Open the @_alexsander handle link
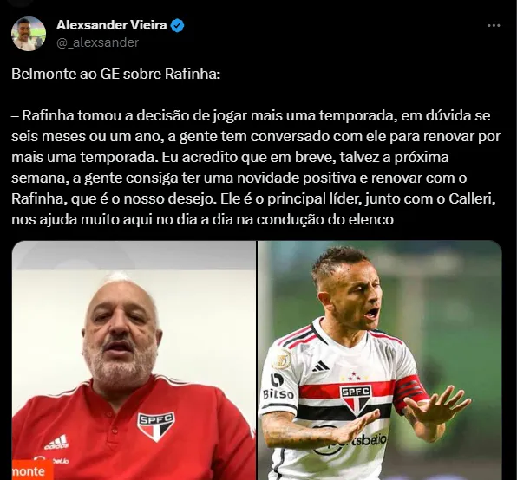The image size is (517, 480). pyautogui.click(x=98, y=42)
